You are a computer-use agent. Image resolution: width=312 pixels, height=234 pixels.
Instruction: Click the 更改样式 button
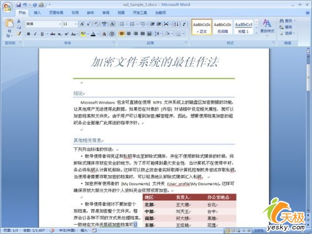point(267,27)
